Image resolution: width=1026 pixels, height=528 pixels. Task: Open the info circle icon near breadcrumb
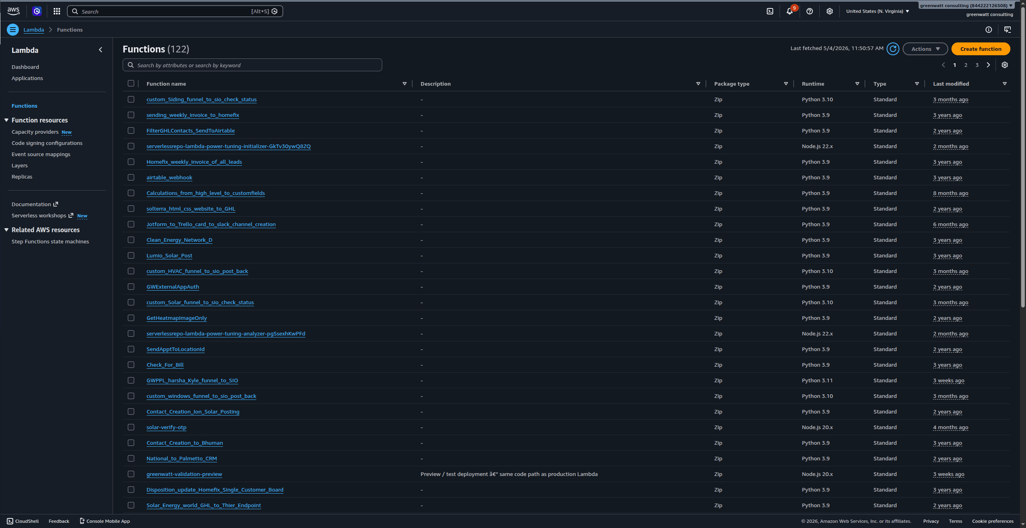[x=989, y=30]
